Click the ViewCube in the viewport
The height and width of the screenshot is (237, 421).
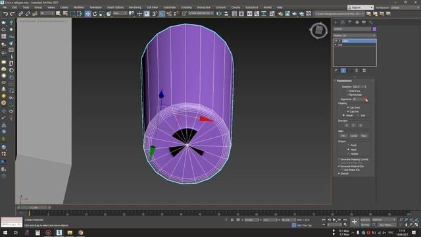tap(318, 30)
